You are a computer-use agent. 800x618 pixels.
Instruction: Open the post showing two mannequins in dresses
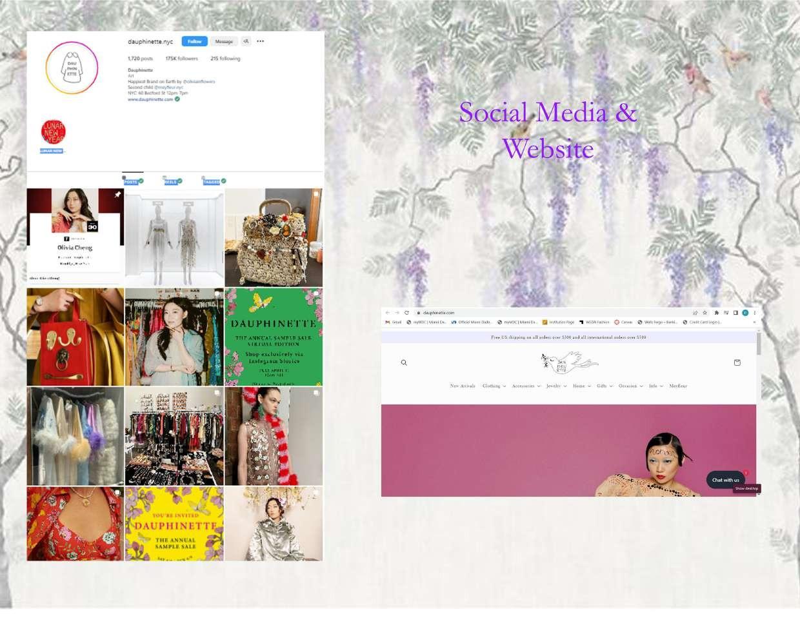point(174,237)
